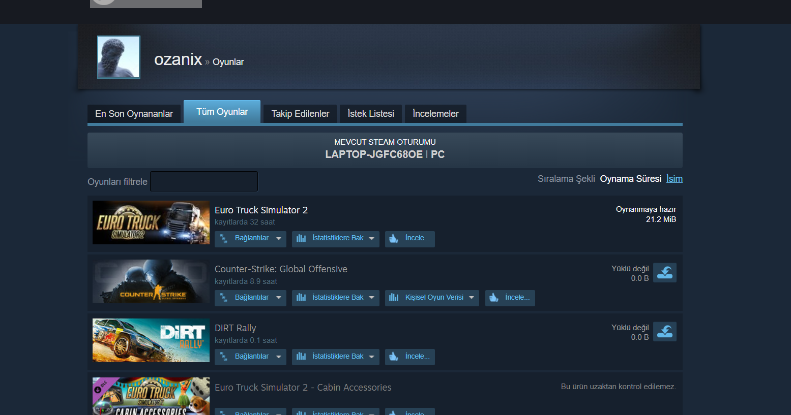
Task: Click links icon in Counter-Strike row
Action: click(x=223, y=298)
